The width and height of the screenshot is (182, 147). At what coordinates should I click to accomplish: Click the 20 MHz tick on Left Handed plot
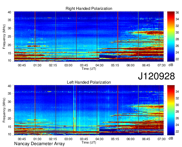(x=9, y=119)
